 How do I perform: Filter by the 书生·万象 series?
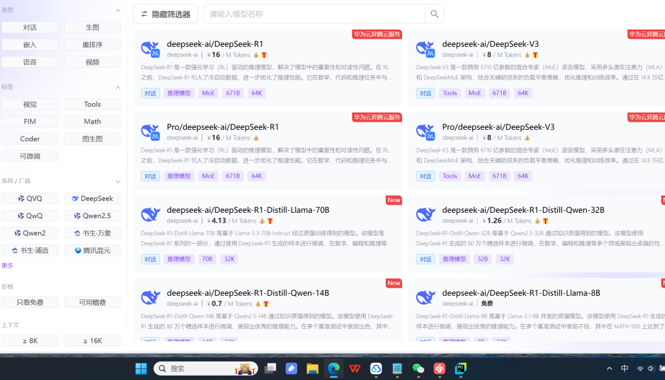coord(92,233)
